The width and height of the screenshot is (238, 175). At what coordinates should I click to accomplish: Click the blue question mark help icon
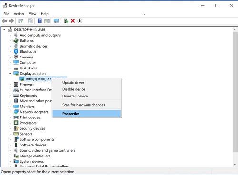click(40, 21)
